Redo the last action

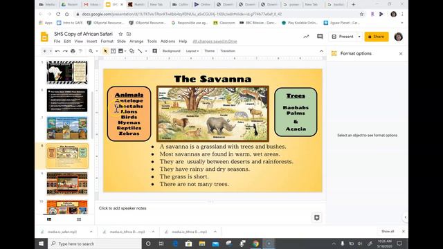point(65,51)
